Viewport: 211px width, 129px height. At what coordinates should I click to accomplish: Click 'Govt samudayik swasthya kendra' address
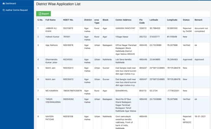coord(124,122)
